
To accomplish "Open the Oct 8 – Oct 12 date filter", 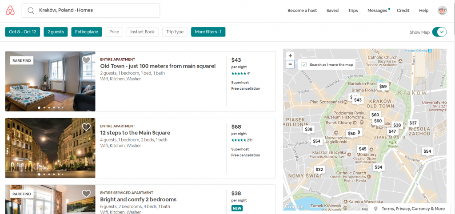I will [x=22, y=32].
